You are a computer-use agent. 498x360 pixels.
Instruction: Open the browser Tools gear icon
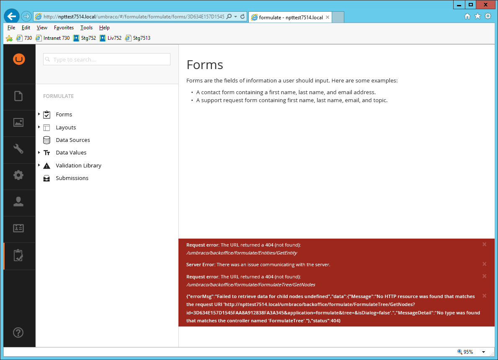[488, 16]
